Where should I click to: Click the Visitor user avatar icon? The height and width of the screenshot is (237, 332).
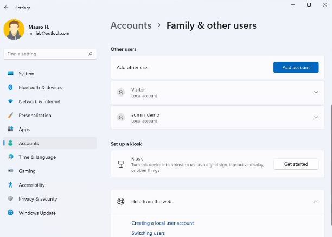(120, 93)
